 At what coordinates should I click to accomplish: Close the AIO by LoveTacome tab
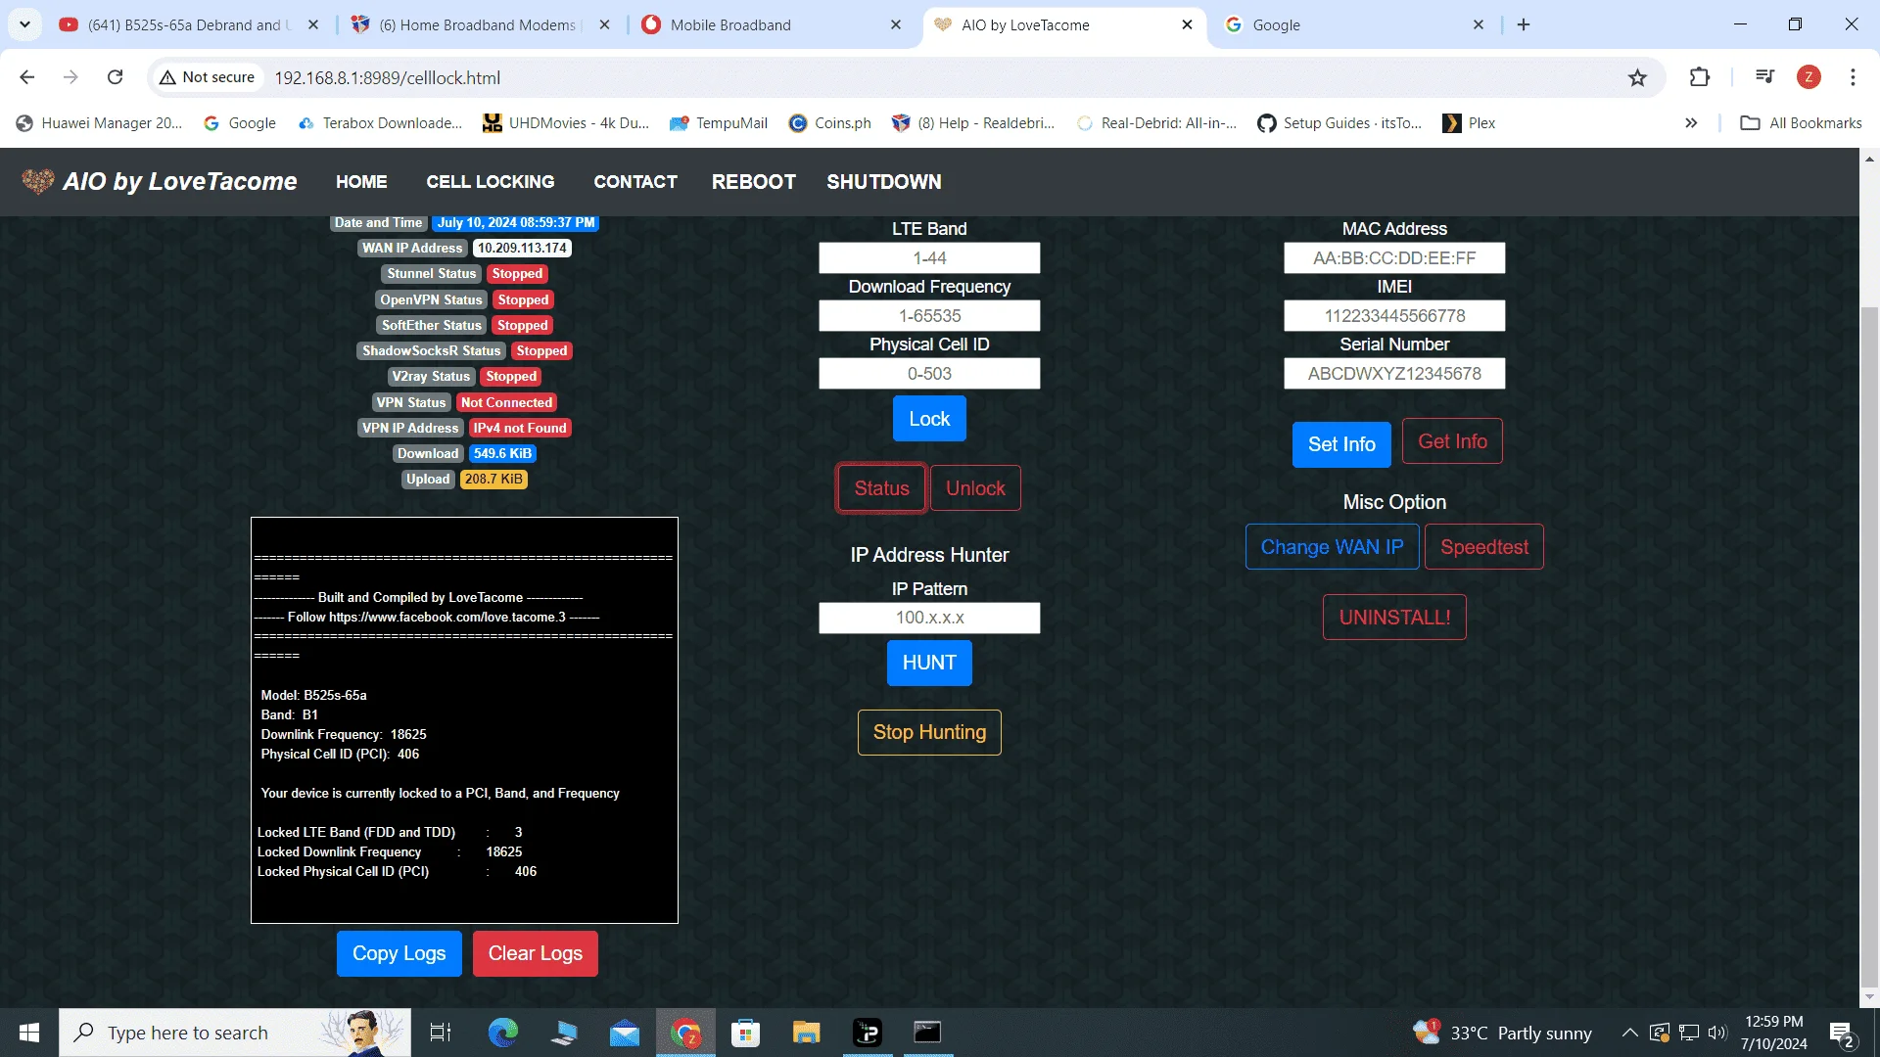1187,24
